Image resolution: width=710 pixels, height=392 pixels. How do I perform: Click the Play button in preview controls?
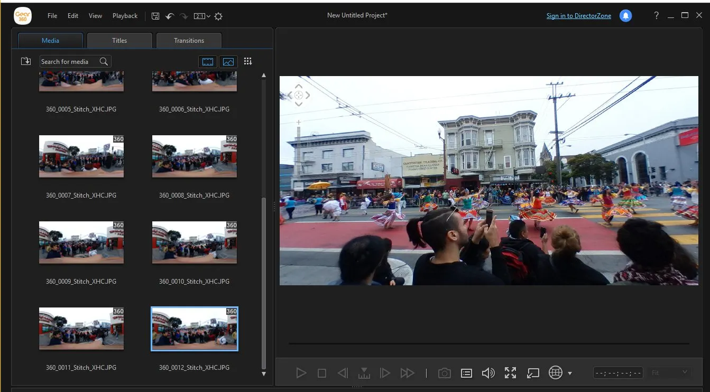(301, 373)
